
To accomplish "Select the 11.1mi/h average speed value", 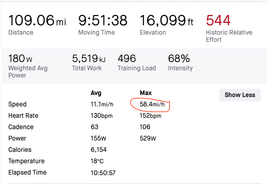I will pyautogui.click(x=102, y=104).
